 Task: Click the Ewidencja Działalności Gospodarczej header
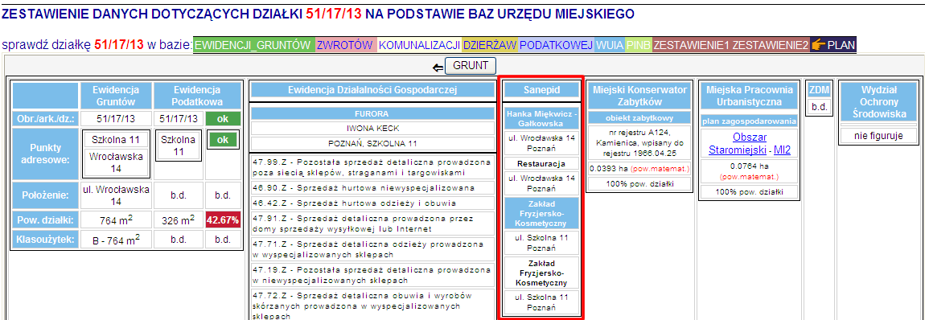pyautogui.click(x=372, y=89)
